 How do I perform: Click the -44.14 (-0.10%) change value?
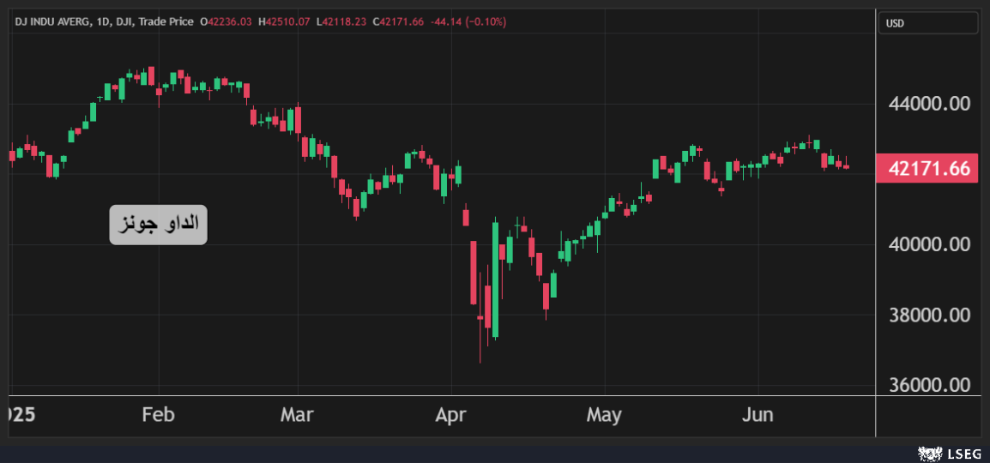[468, 22]
